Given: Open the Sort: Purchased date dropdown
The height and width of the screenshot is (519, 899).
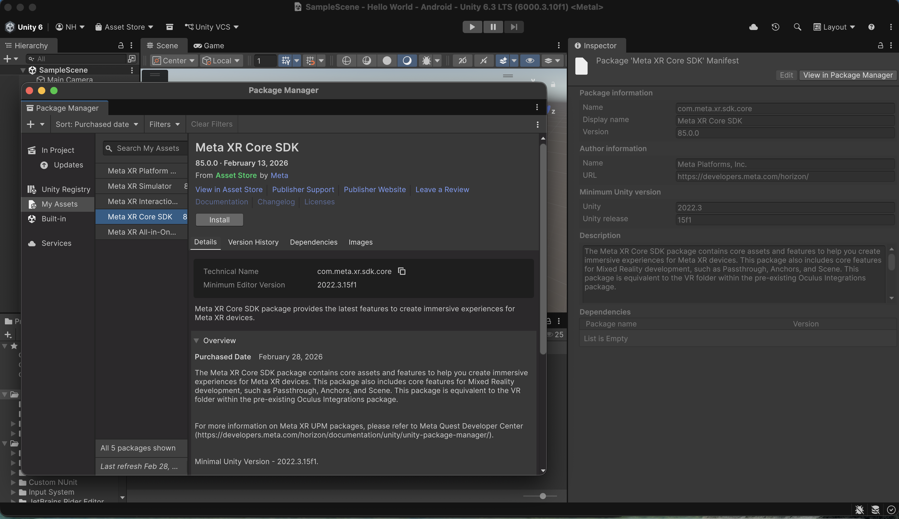Looking at the screenshot, I should (97, 124).
